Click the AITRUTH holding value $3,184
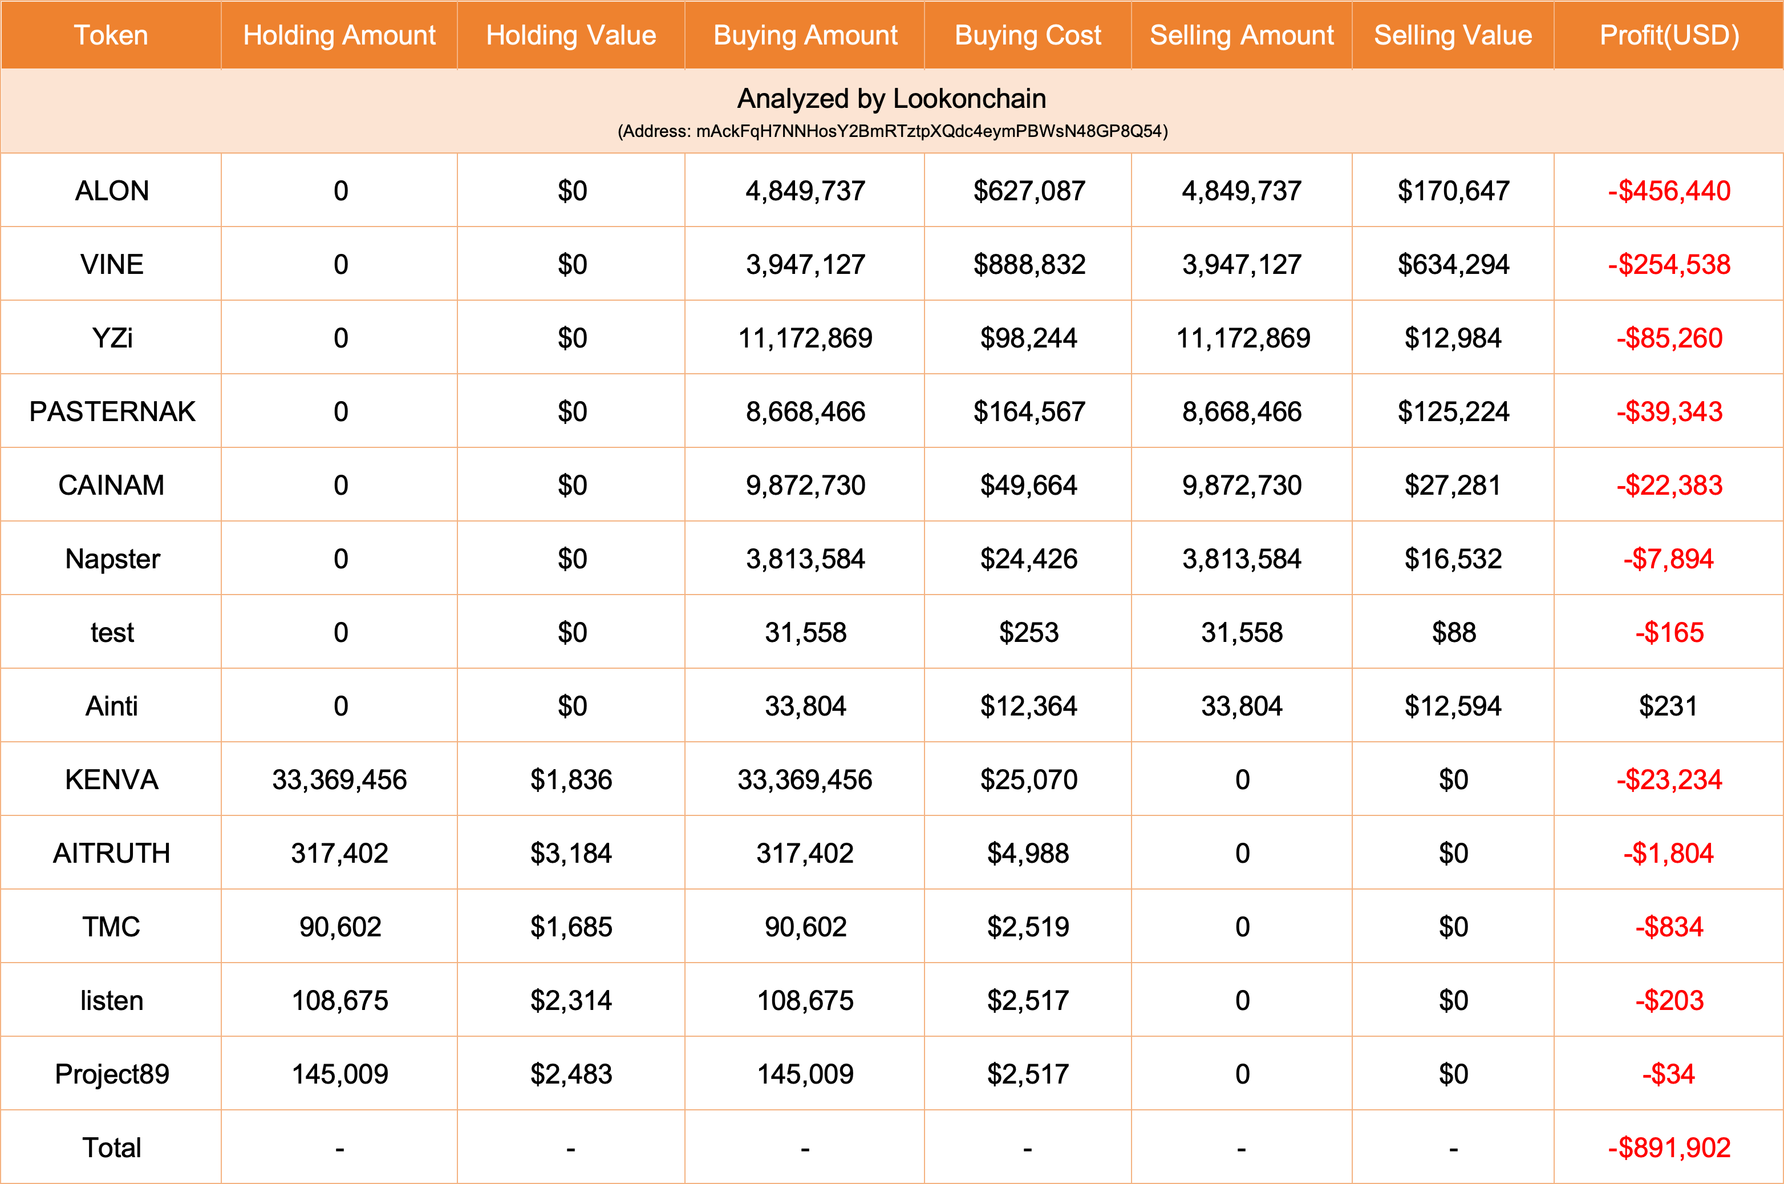Screen dimensions: 1784x1184 570,853
